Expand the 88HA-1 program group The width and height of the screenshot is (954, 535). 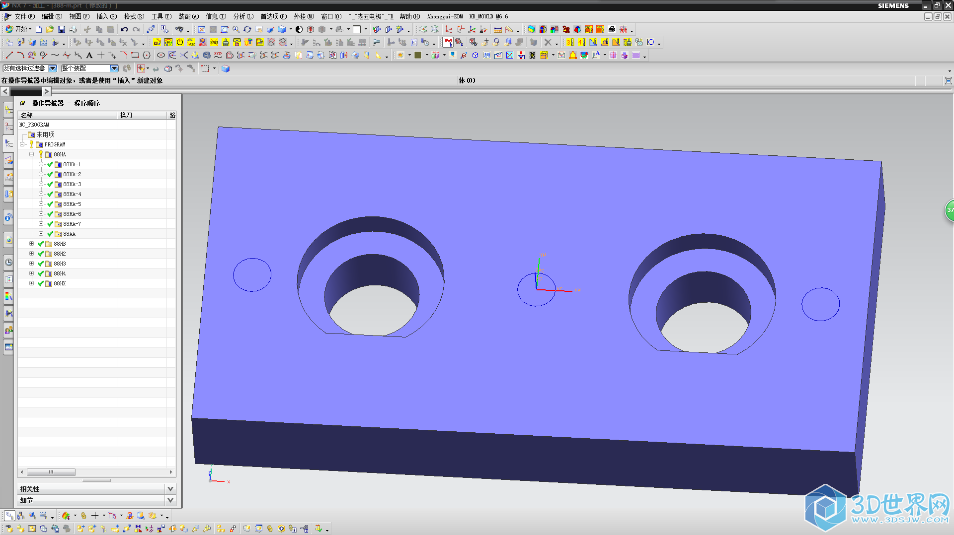(x=41, y=164)
